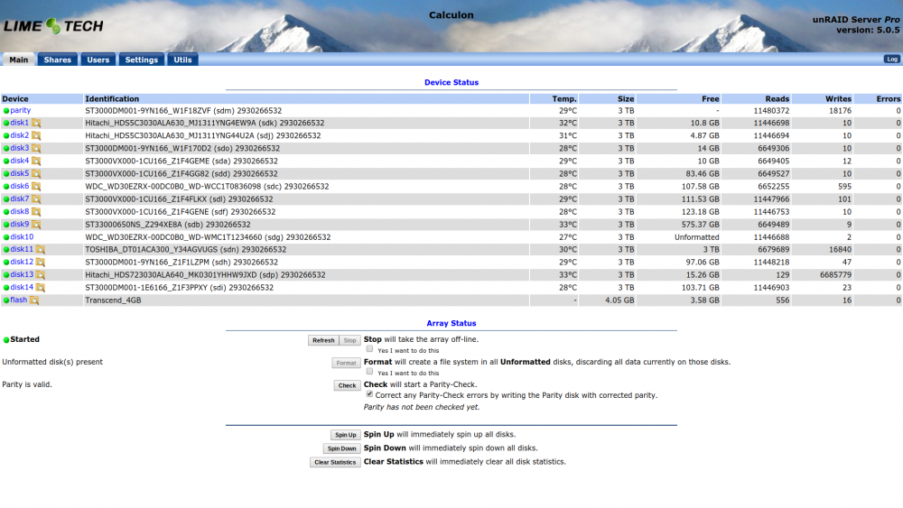Open the disk4 device link
903x508 pixels.
(x=20, y=162)
